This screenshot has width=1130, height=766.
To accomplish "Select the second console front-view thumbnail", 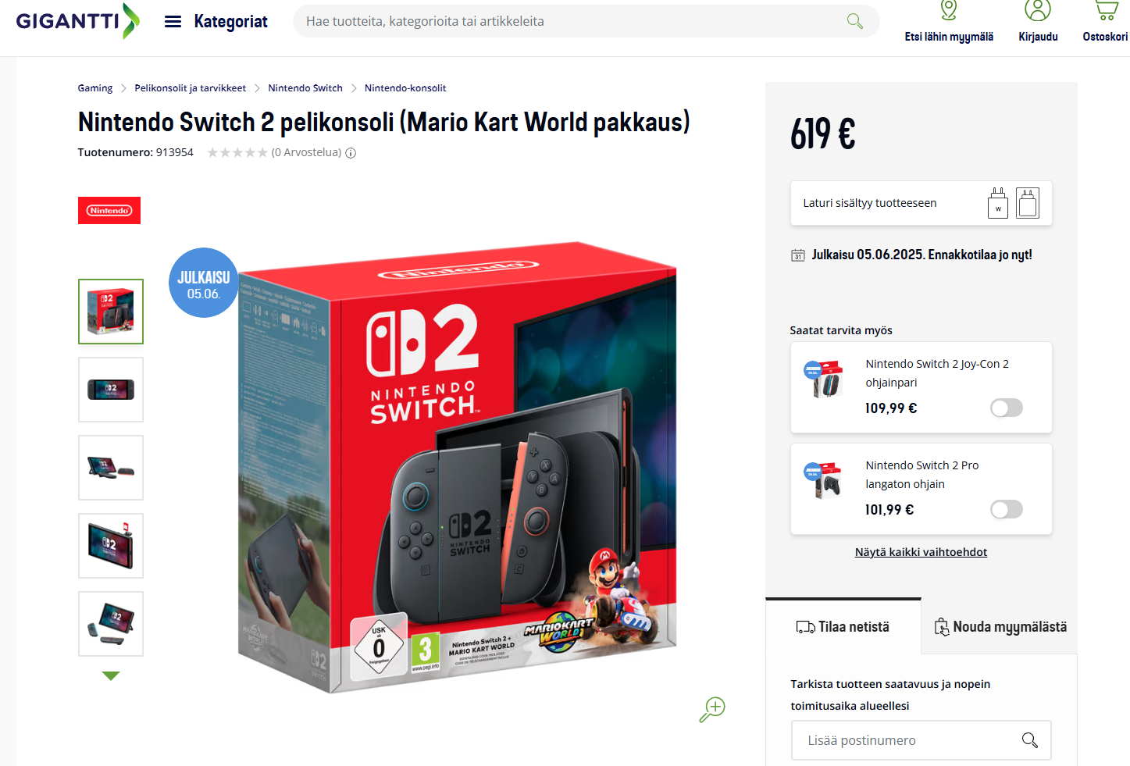I will point(111,390).
